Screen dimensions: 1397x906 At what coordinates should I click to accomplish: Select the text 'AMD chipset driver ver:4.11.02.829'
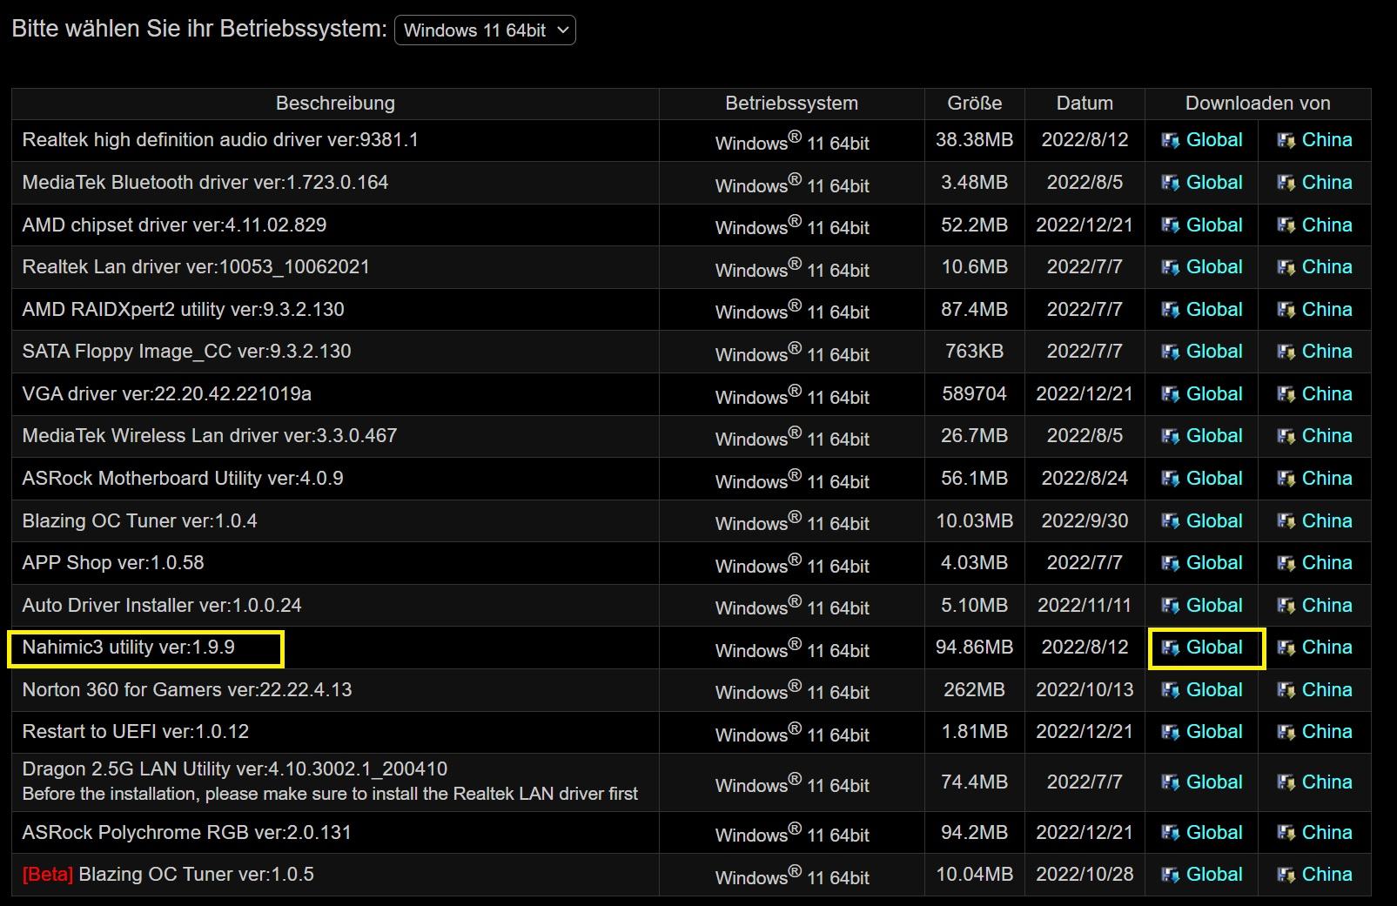click(x=174, y=225)
